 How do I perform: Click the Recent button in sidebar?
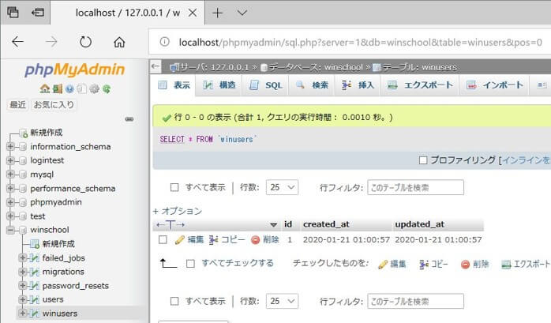17,105
